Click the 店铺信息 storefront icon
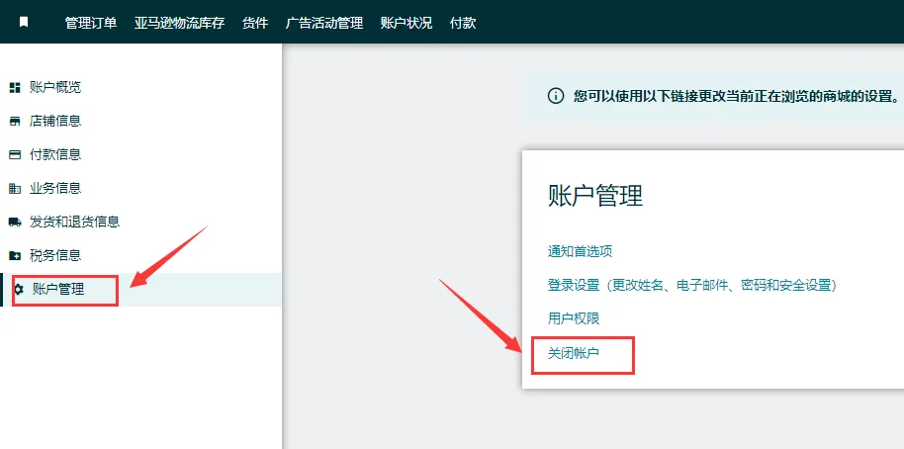This screenshot has height=449, width=904. click(15, 122)
